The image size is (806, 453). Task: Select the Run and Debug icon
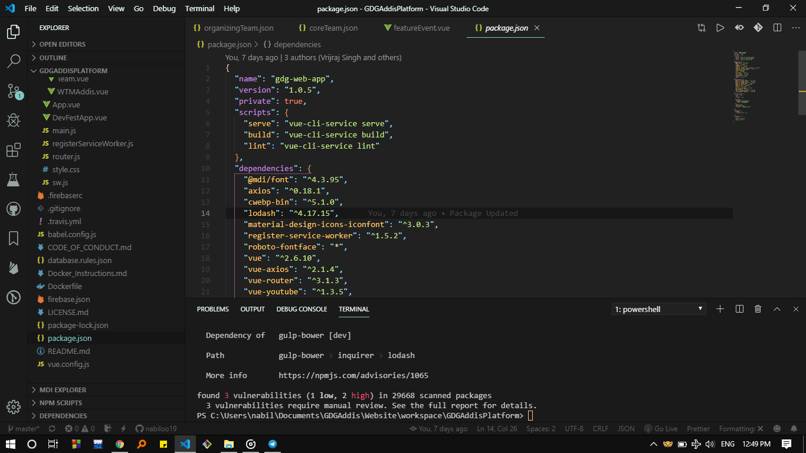13,120
